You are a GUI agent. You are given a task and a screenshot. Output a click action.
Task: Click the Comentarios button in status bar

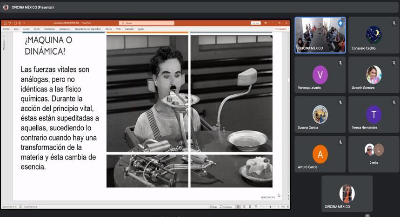click(226, 207)
